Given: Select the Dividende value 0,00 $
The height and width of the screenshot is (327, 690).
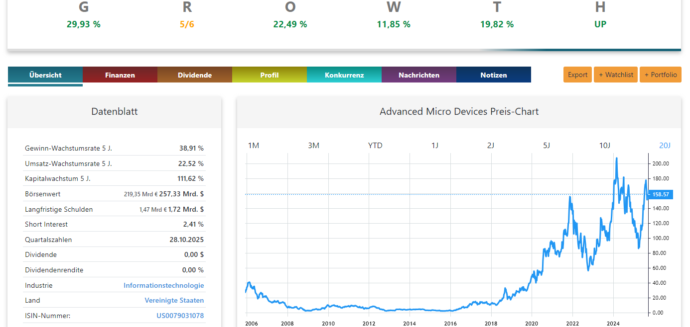Looking at the screenshot, I should 194,254.
